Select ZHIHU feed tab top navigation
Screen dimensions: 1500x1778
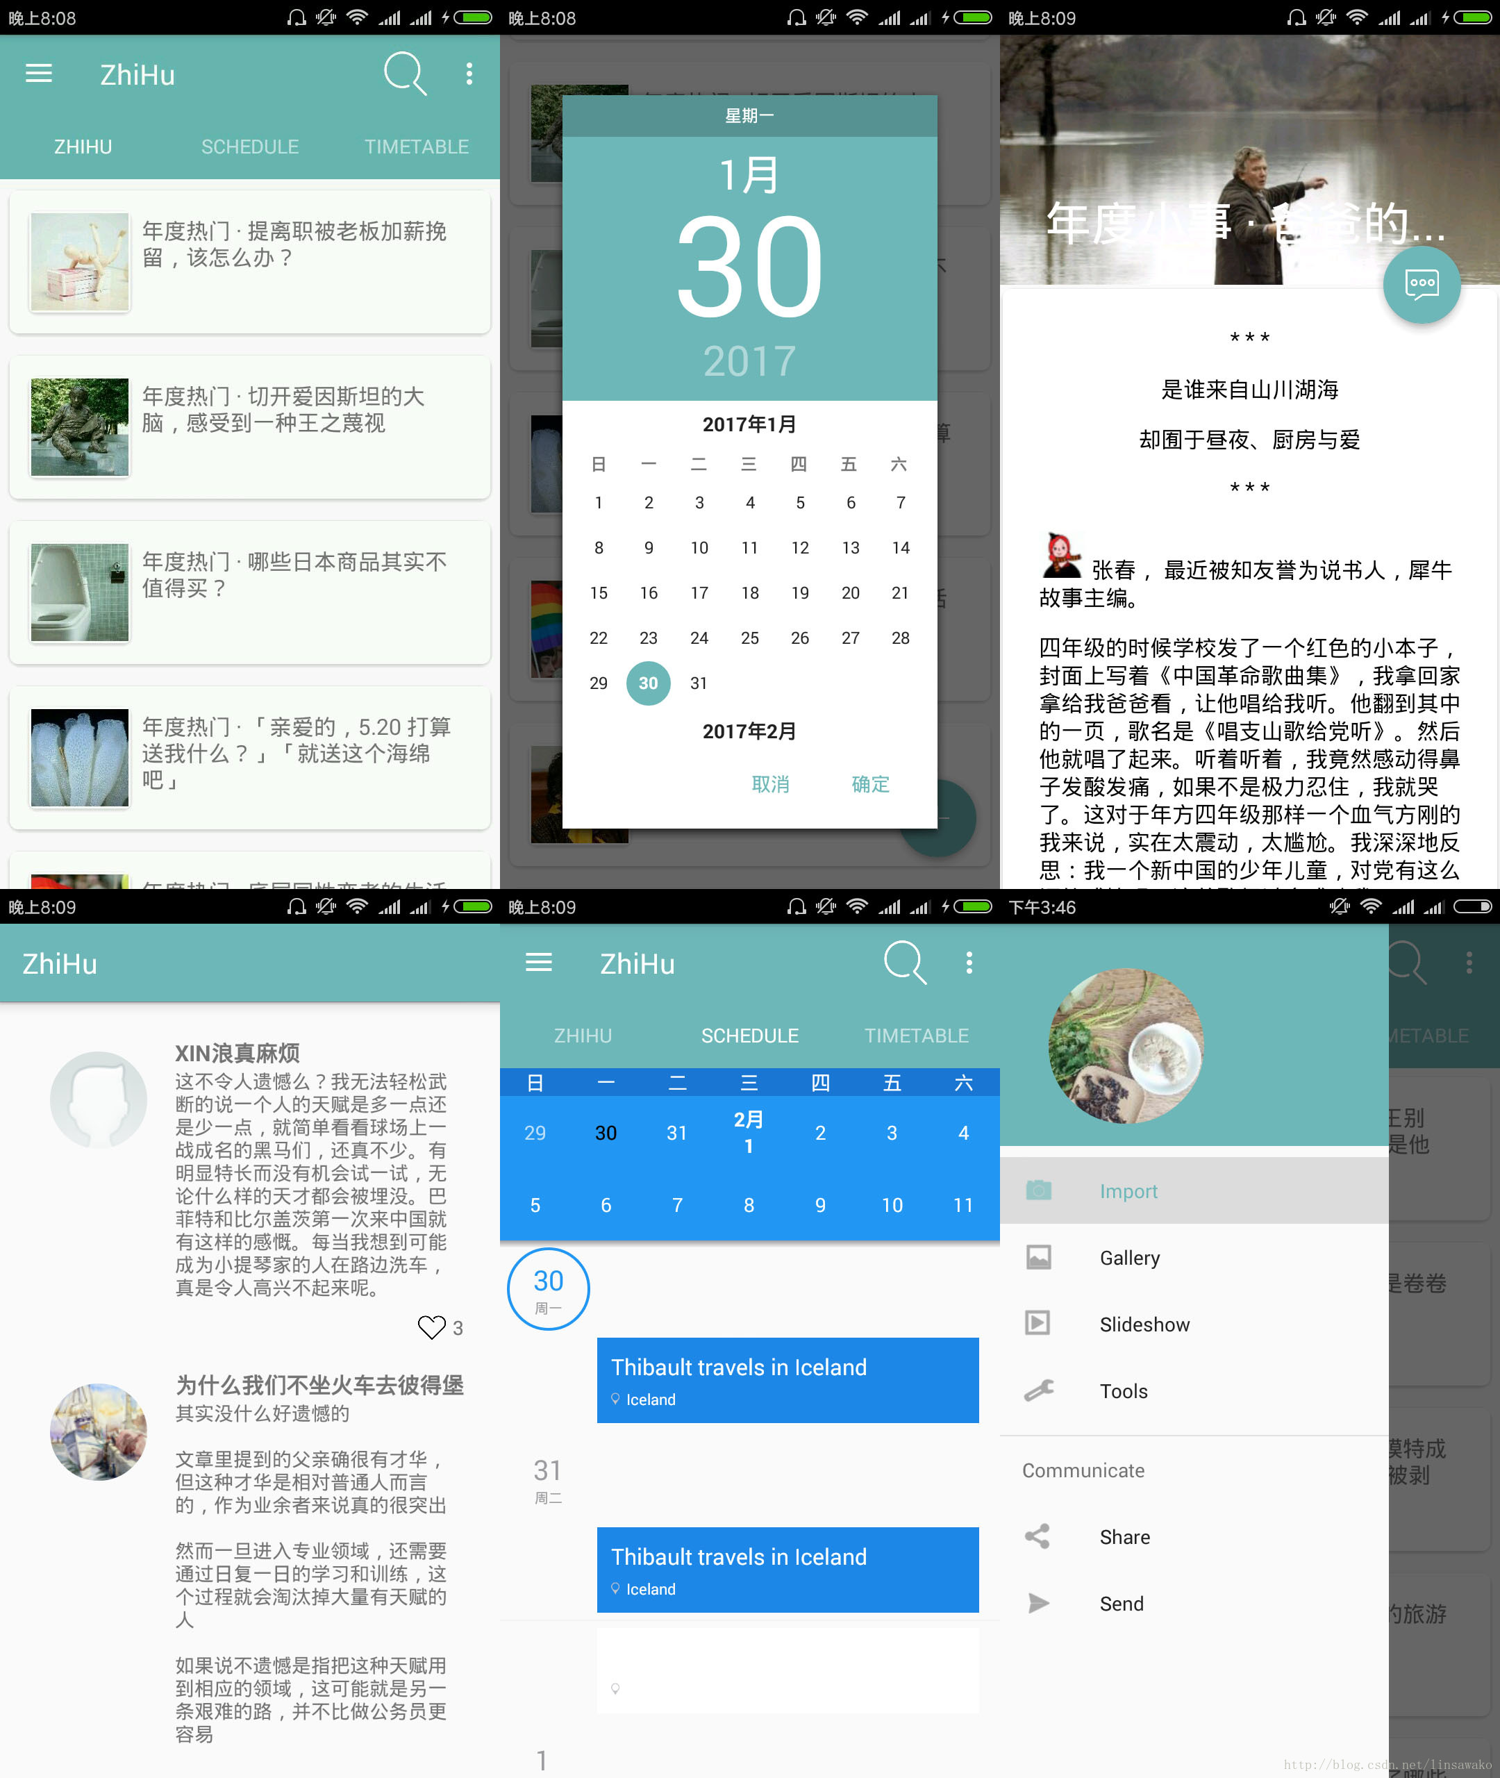click(x=83, y=144)
